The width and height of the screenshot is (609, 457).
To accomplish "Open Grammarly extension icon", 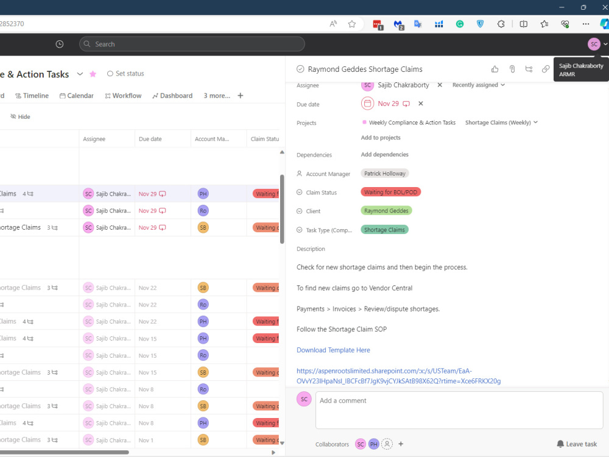I will 459,24.
